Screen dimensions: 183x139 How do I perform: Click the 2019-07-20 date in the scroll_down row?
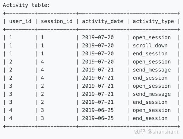click(98, 46)
